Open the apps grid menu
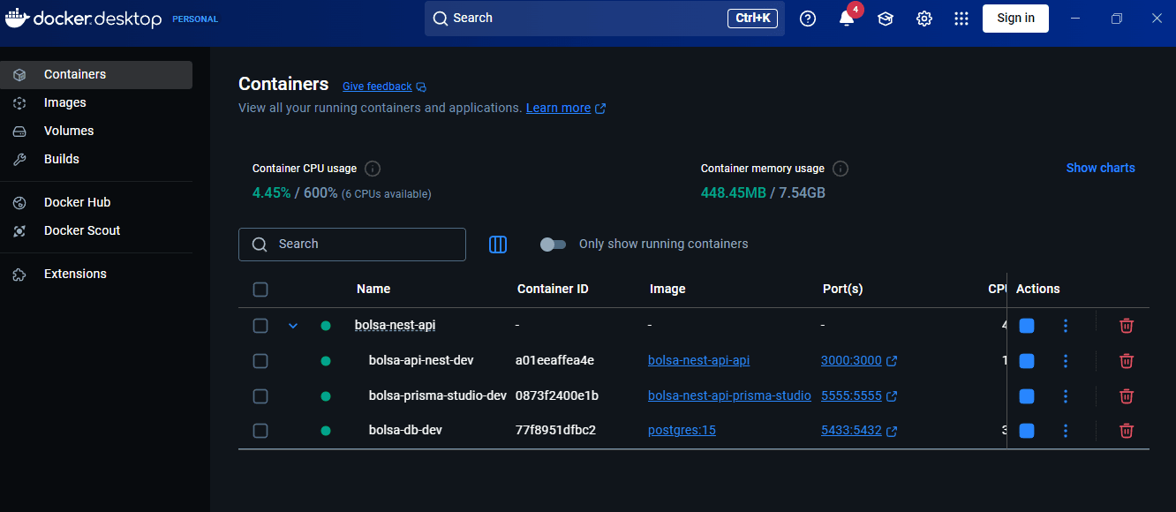This screenshot has width=1176, height=512. point(961,18)
